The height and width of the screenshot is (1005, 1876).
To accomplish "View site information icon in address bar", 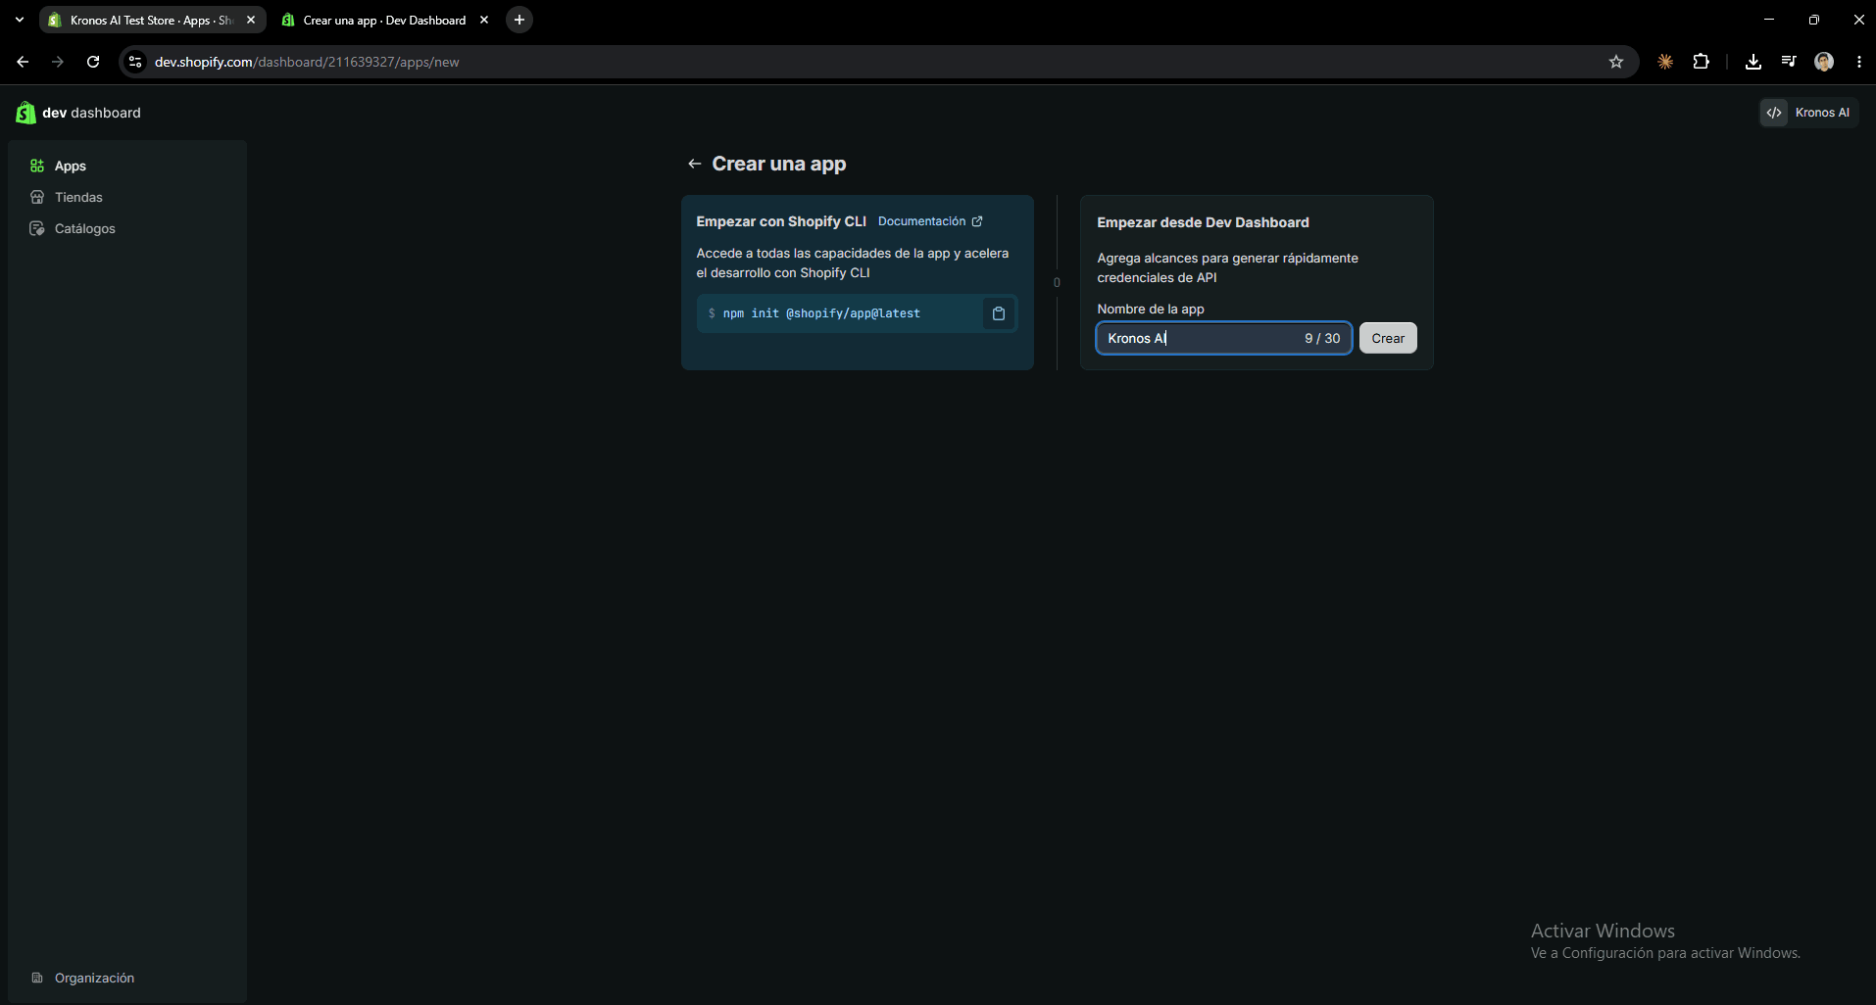I will point(135,62).
